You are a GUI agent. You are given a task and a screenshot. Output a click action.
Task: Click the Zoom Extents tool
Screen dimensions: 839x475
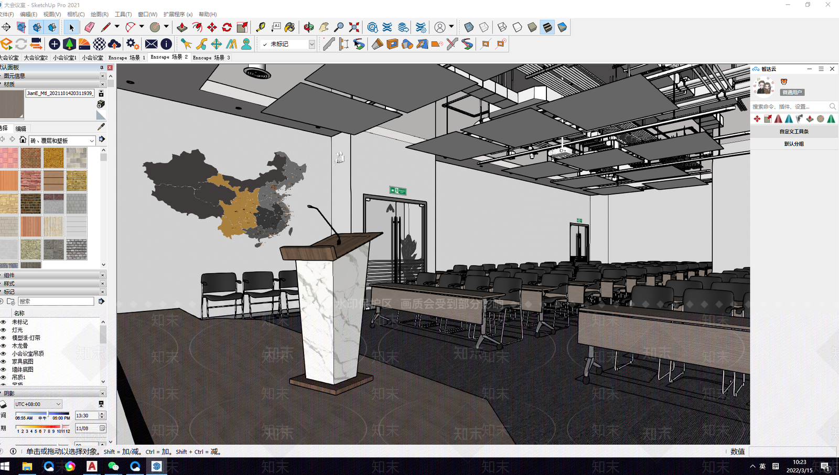point(354,27)
